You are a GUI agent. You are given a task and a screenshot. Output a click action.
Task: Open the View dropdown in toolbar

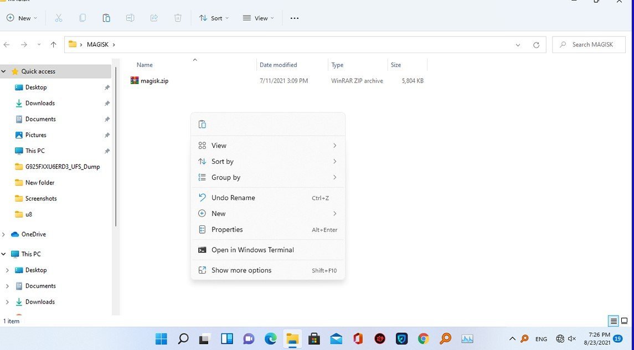(x=258, y=18)
